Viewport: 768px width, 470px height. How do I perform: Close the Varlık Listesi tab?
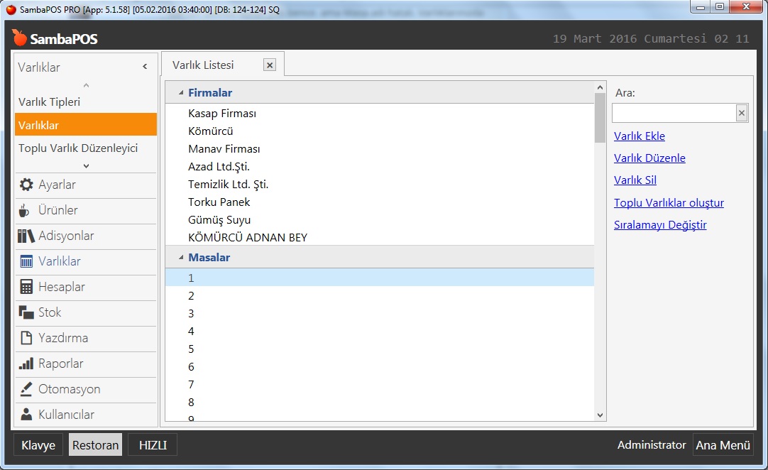269,65
